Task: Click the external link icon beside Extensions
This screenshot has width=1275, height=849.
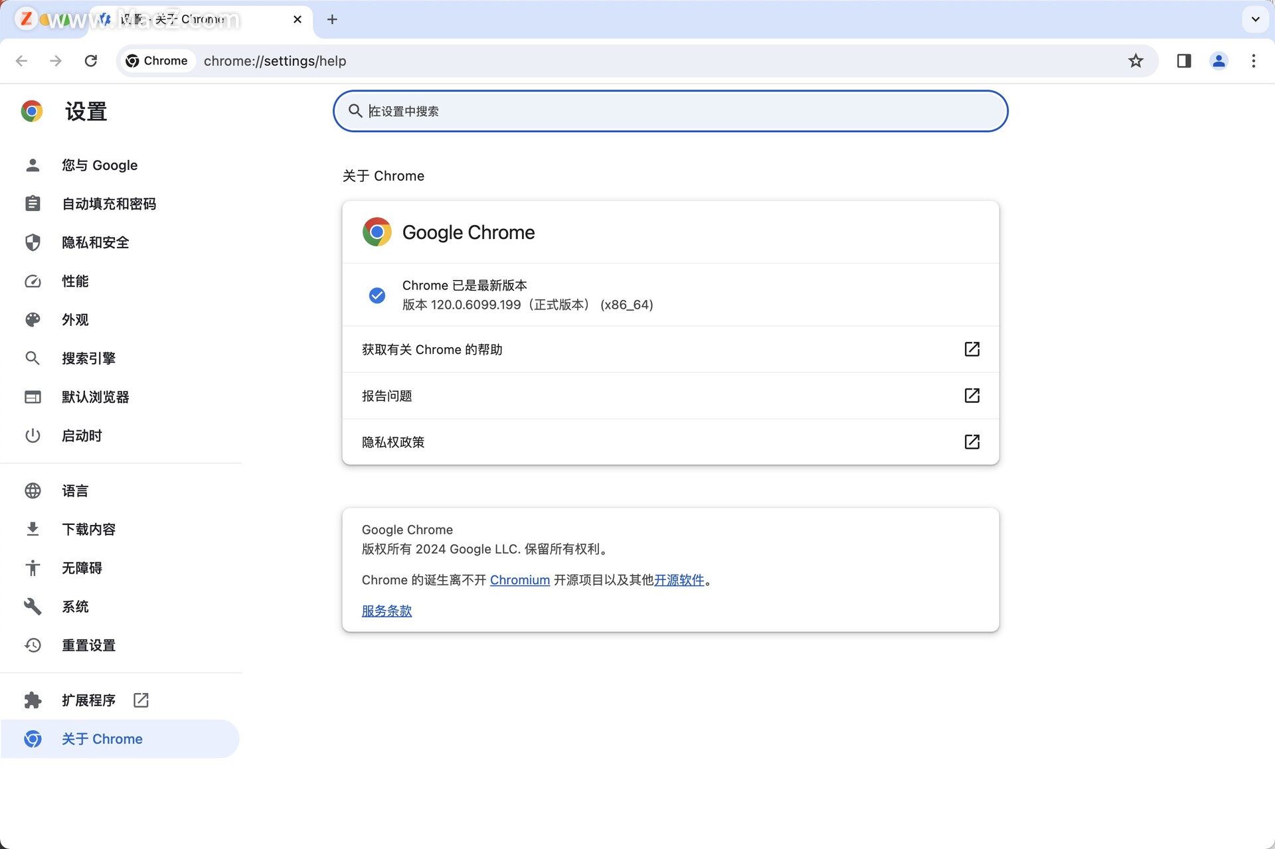Action: [x=141, y=700]
